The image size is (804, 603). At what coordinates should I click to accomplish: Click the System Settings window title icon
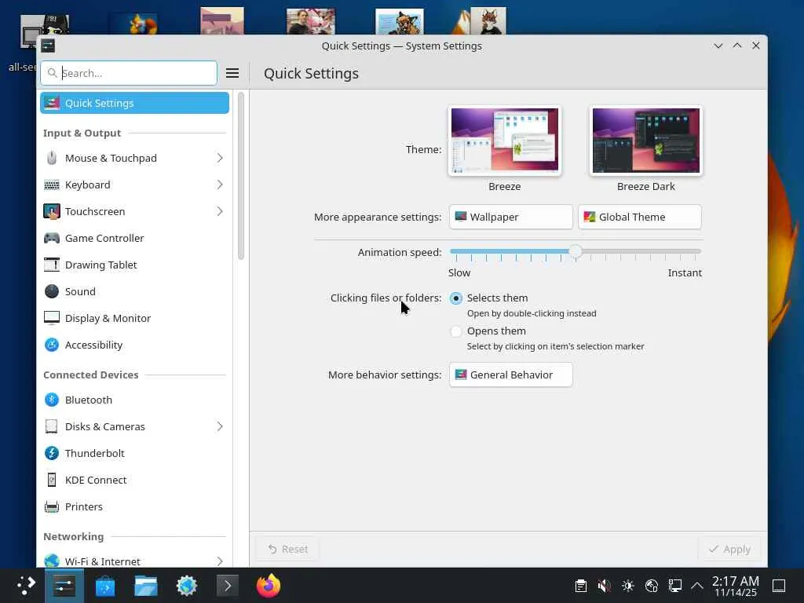[48, 46]
